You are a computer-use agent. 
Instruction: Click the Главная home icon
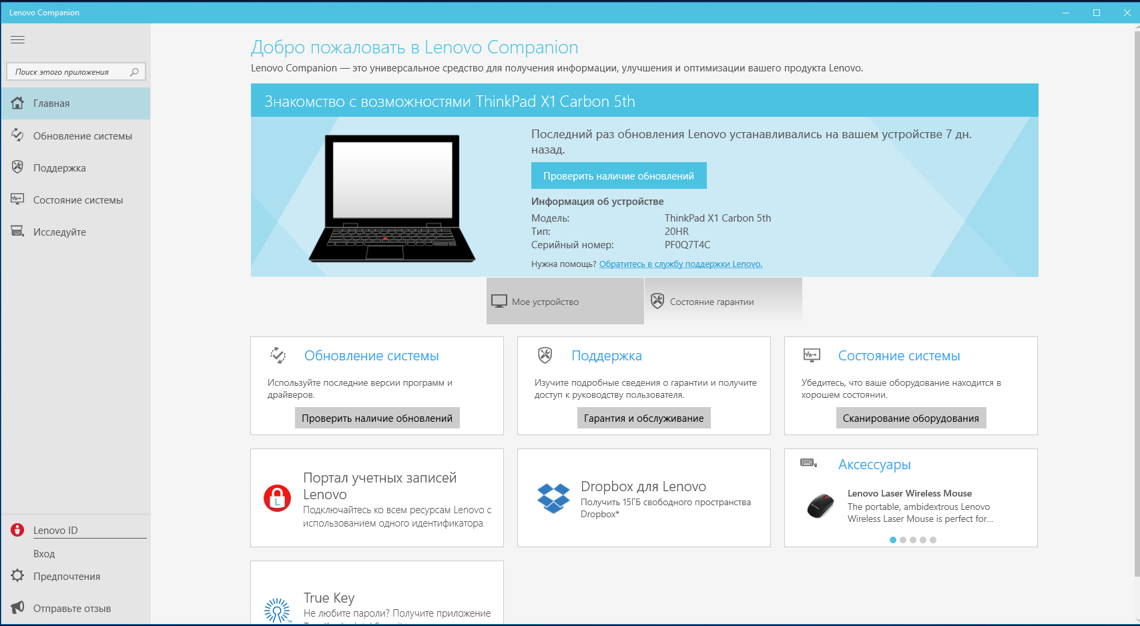[x=18, y=103]
